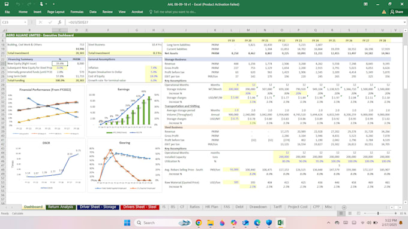Image resolution: width=408 pixels, height=229 pixels.
Task: Open the Debt sheet tab
Action: [239, 207]
